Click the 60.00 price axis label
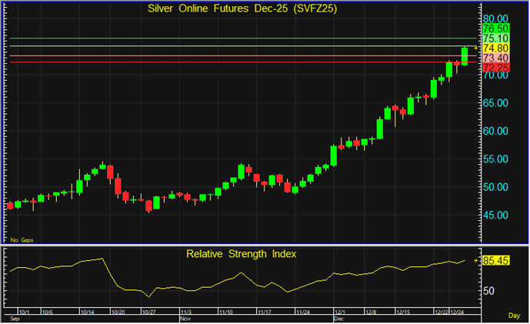530x324 pixels. click(495, 131)
